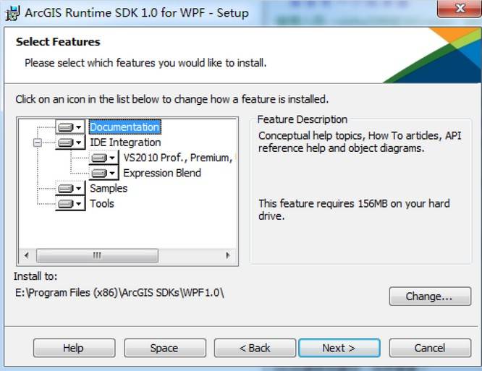Viewport: 482px width, 371px height.
Task: Open the VS2010 Prof. feature install dropdown
Action: [x=103, y=158]
